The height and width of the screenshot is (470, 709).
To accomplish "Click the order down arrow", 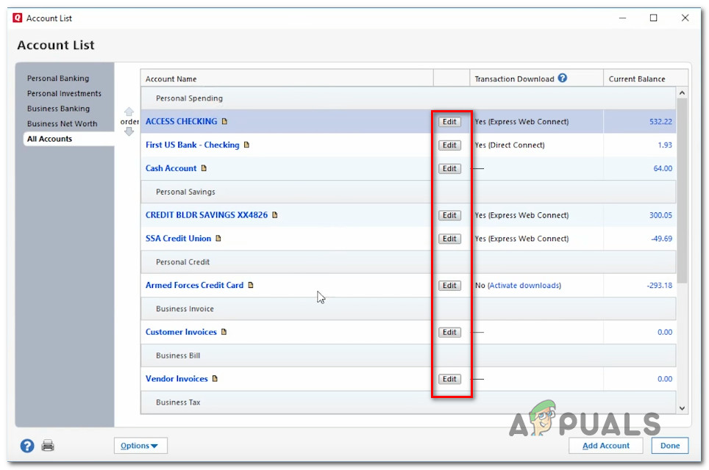I will click(129, 130).
